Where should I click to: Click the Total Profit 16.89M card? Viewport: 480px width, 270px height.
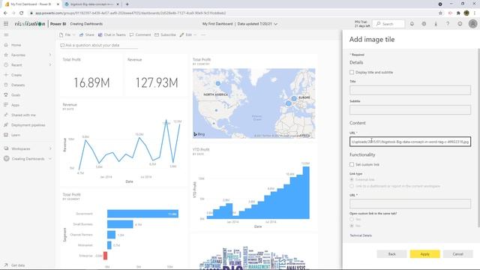point(91,76)
